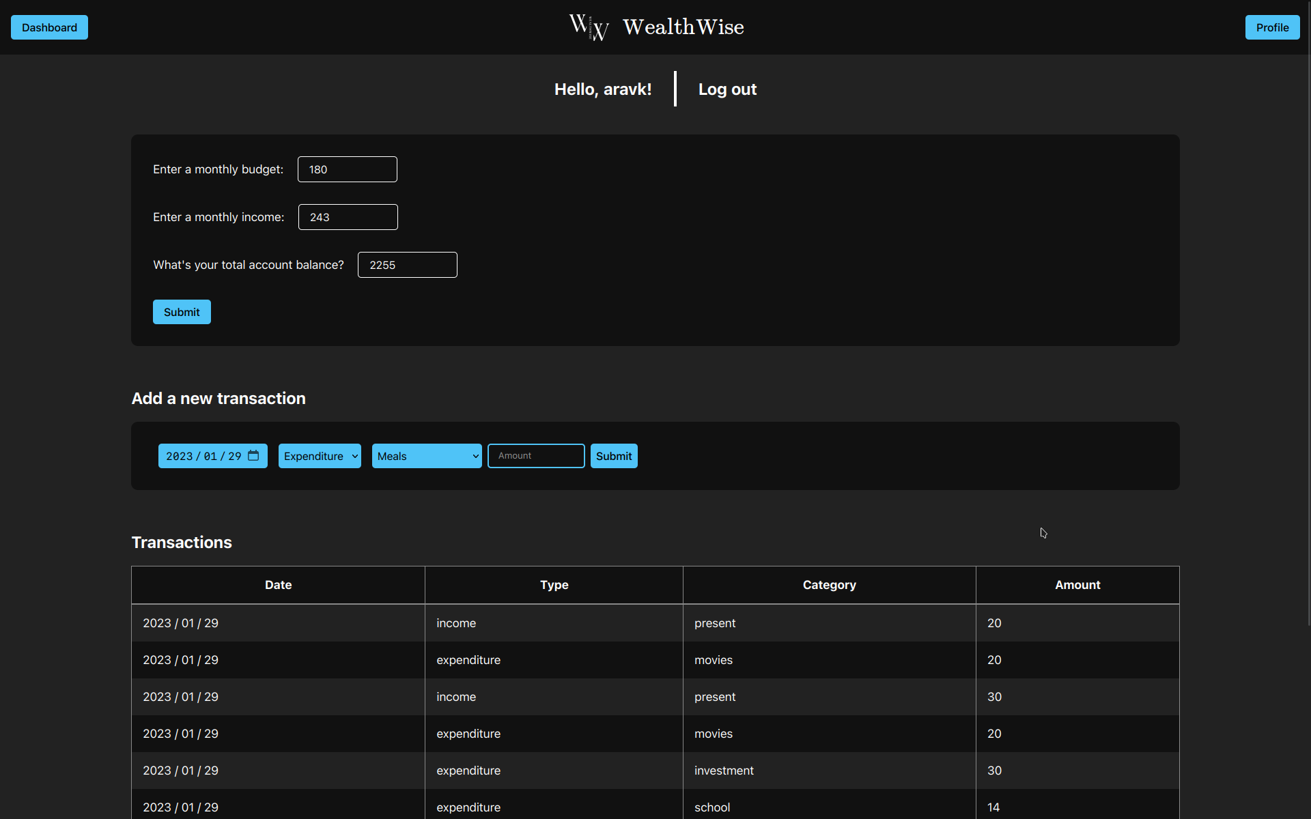This screenshot has height=819, width=1311.
Task: Focus the monthly budget field
Action: pyautogui.click(x=347, y=169)
